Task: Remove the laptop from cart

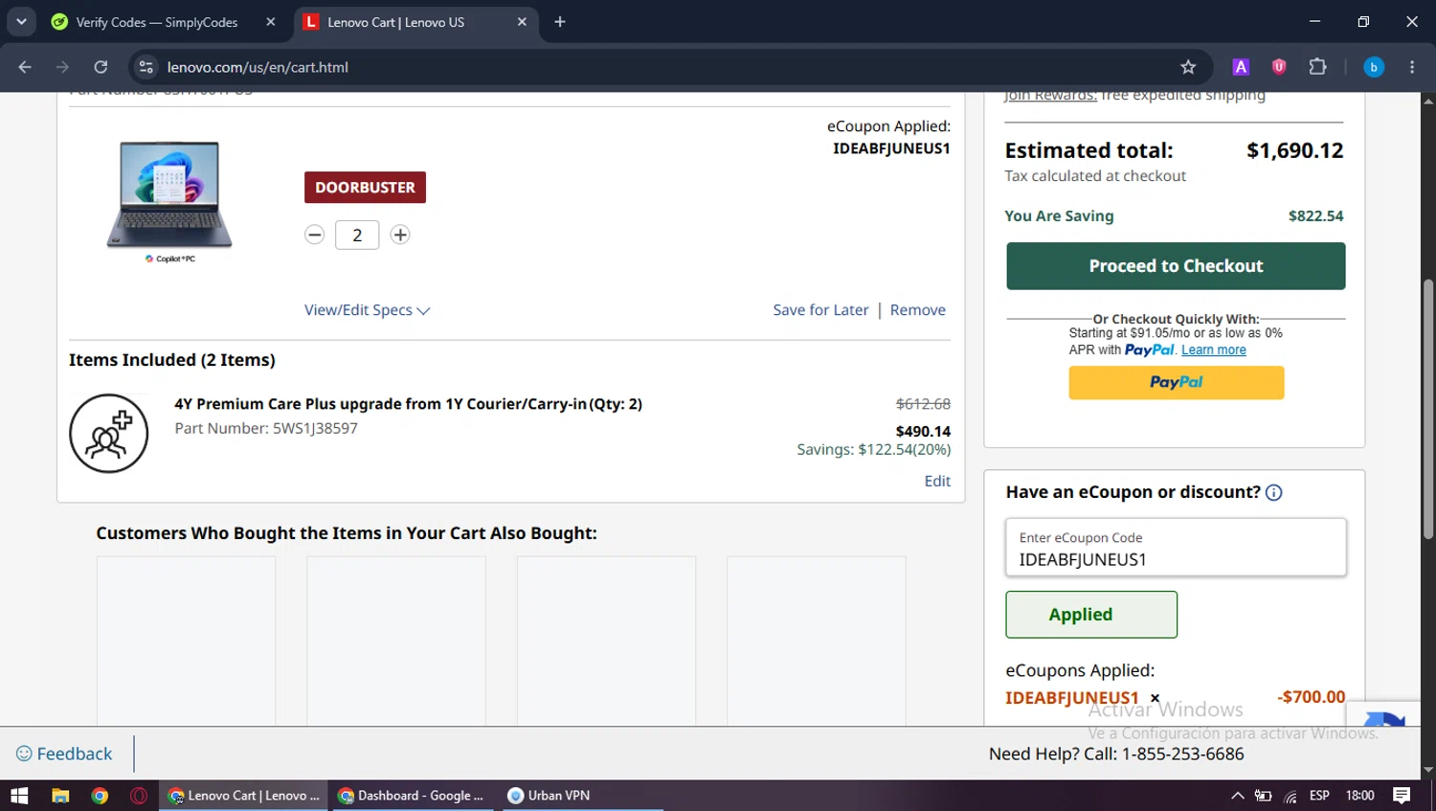Action: click(917, 310)
